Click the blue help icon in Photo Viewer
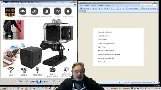Image resolution: width=161 pixels, height=90 pixels. click(75, 5)
